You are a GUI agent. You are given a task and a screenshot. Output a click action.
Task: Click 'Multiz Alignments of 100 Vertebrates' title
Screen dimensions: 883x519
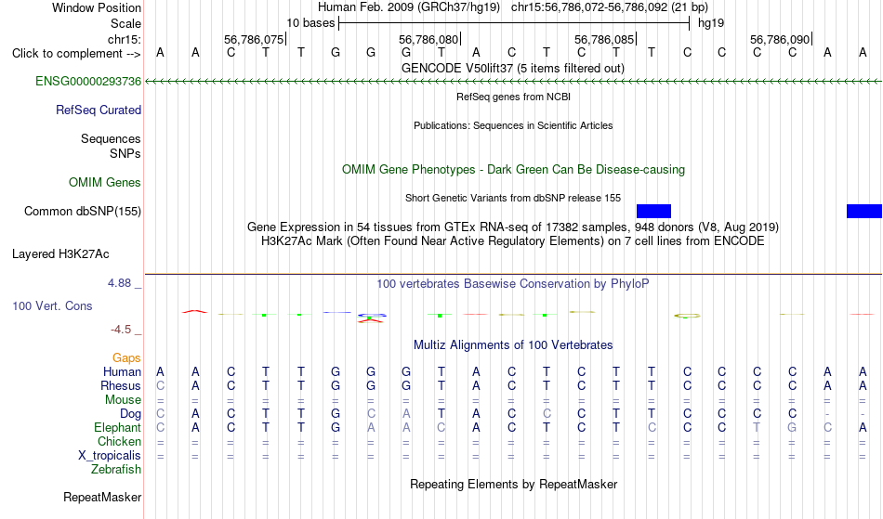[x=513, y=345]
